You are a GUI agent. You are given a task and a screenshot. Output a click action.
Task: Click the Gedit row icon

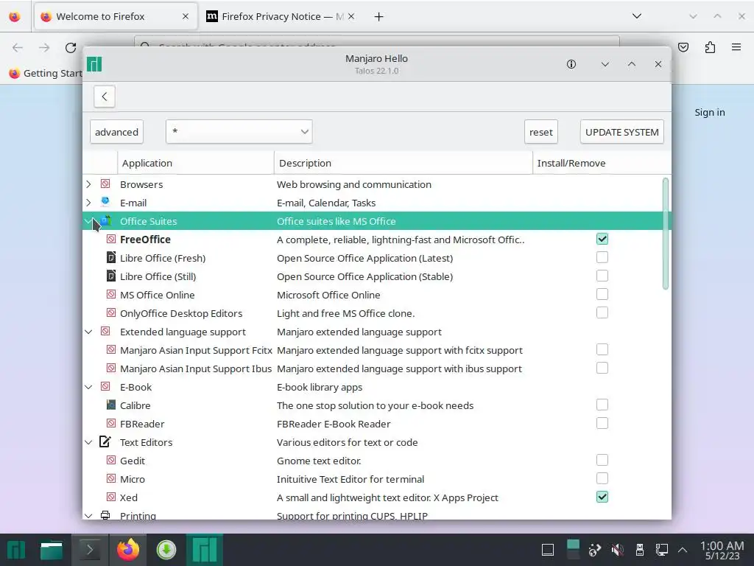(111, 460)
